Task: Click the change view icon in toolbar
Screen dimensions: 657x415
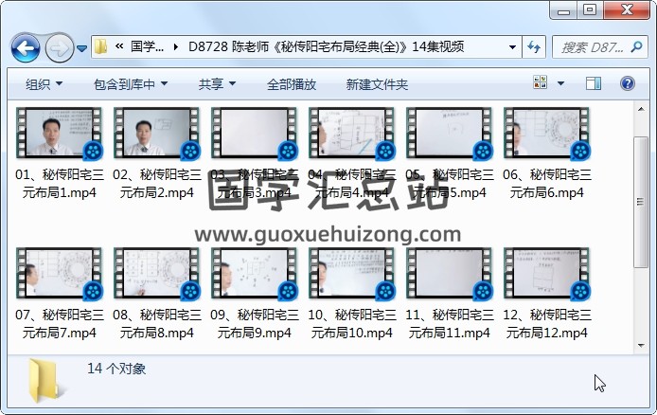Action: click(541, 84)
